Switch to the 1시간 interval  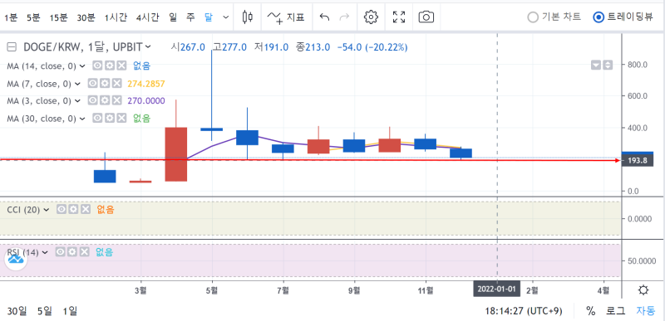point(116,17)
